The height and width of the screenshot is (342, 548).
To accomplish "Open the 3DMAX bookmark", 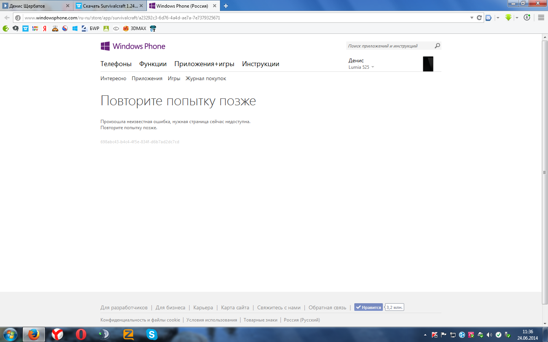I will (x=135, y=28).
